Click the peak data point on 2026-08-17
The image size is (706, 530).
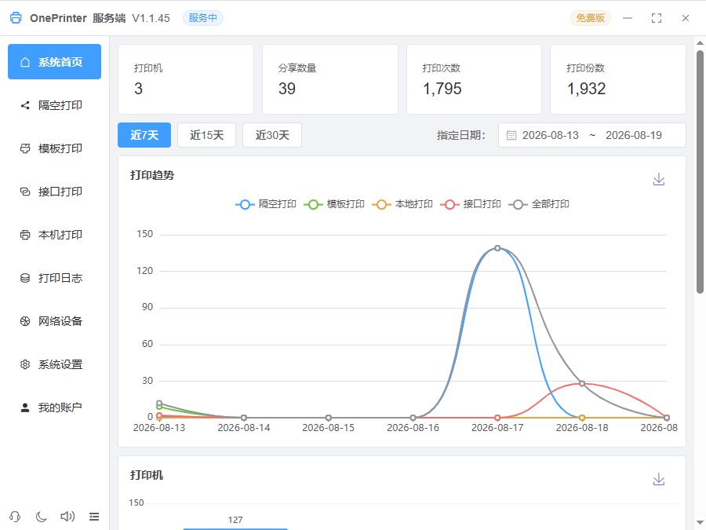pos(497,248)
